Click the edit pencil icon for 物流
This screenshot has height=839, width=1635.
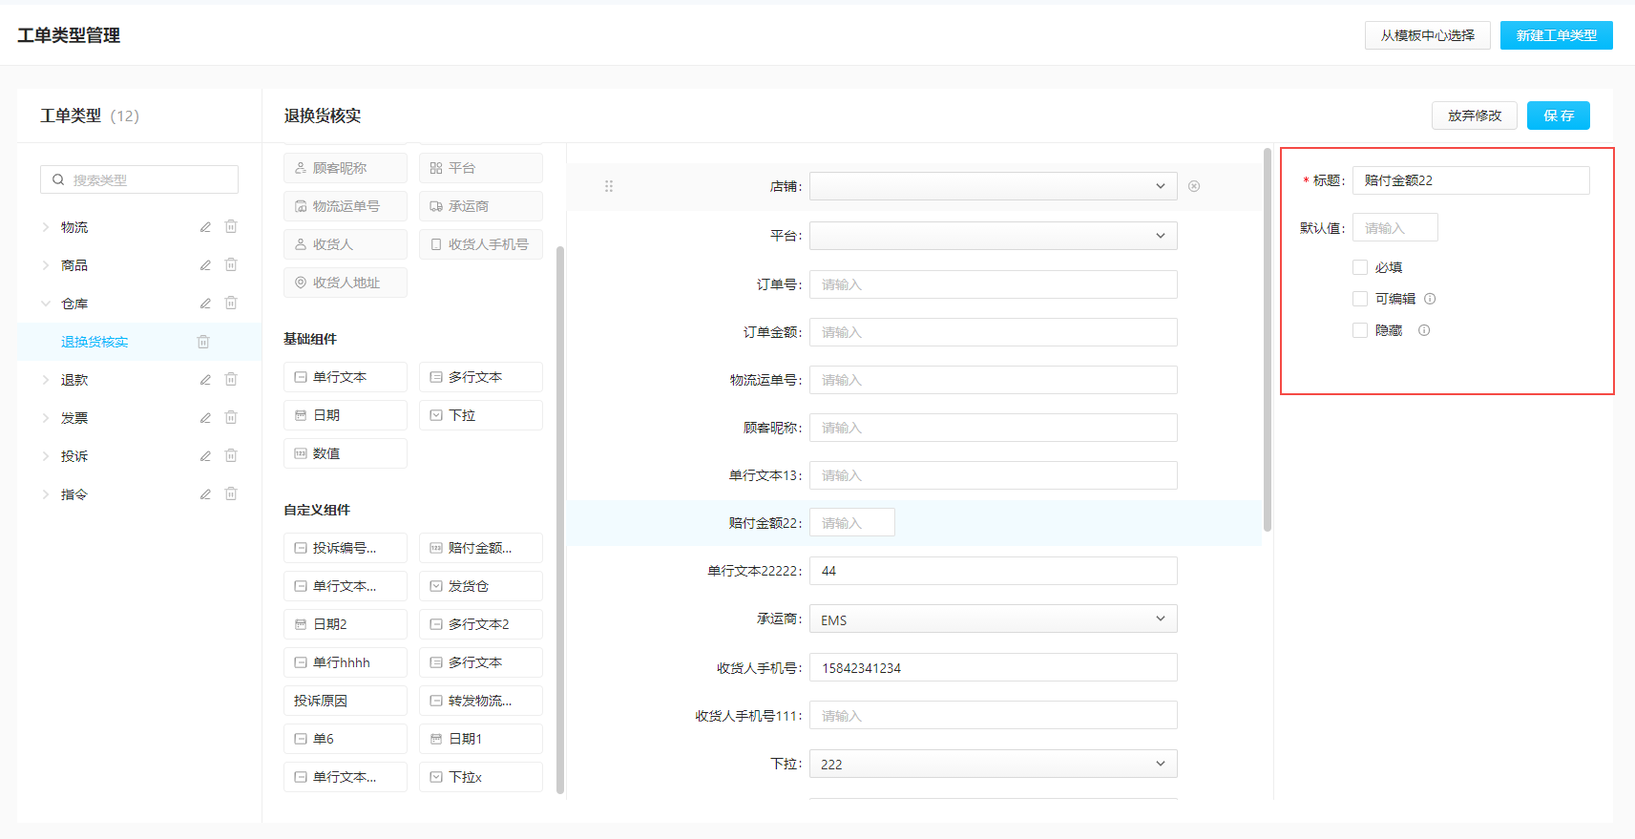point(205,227)
